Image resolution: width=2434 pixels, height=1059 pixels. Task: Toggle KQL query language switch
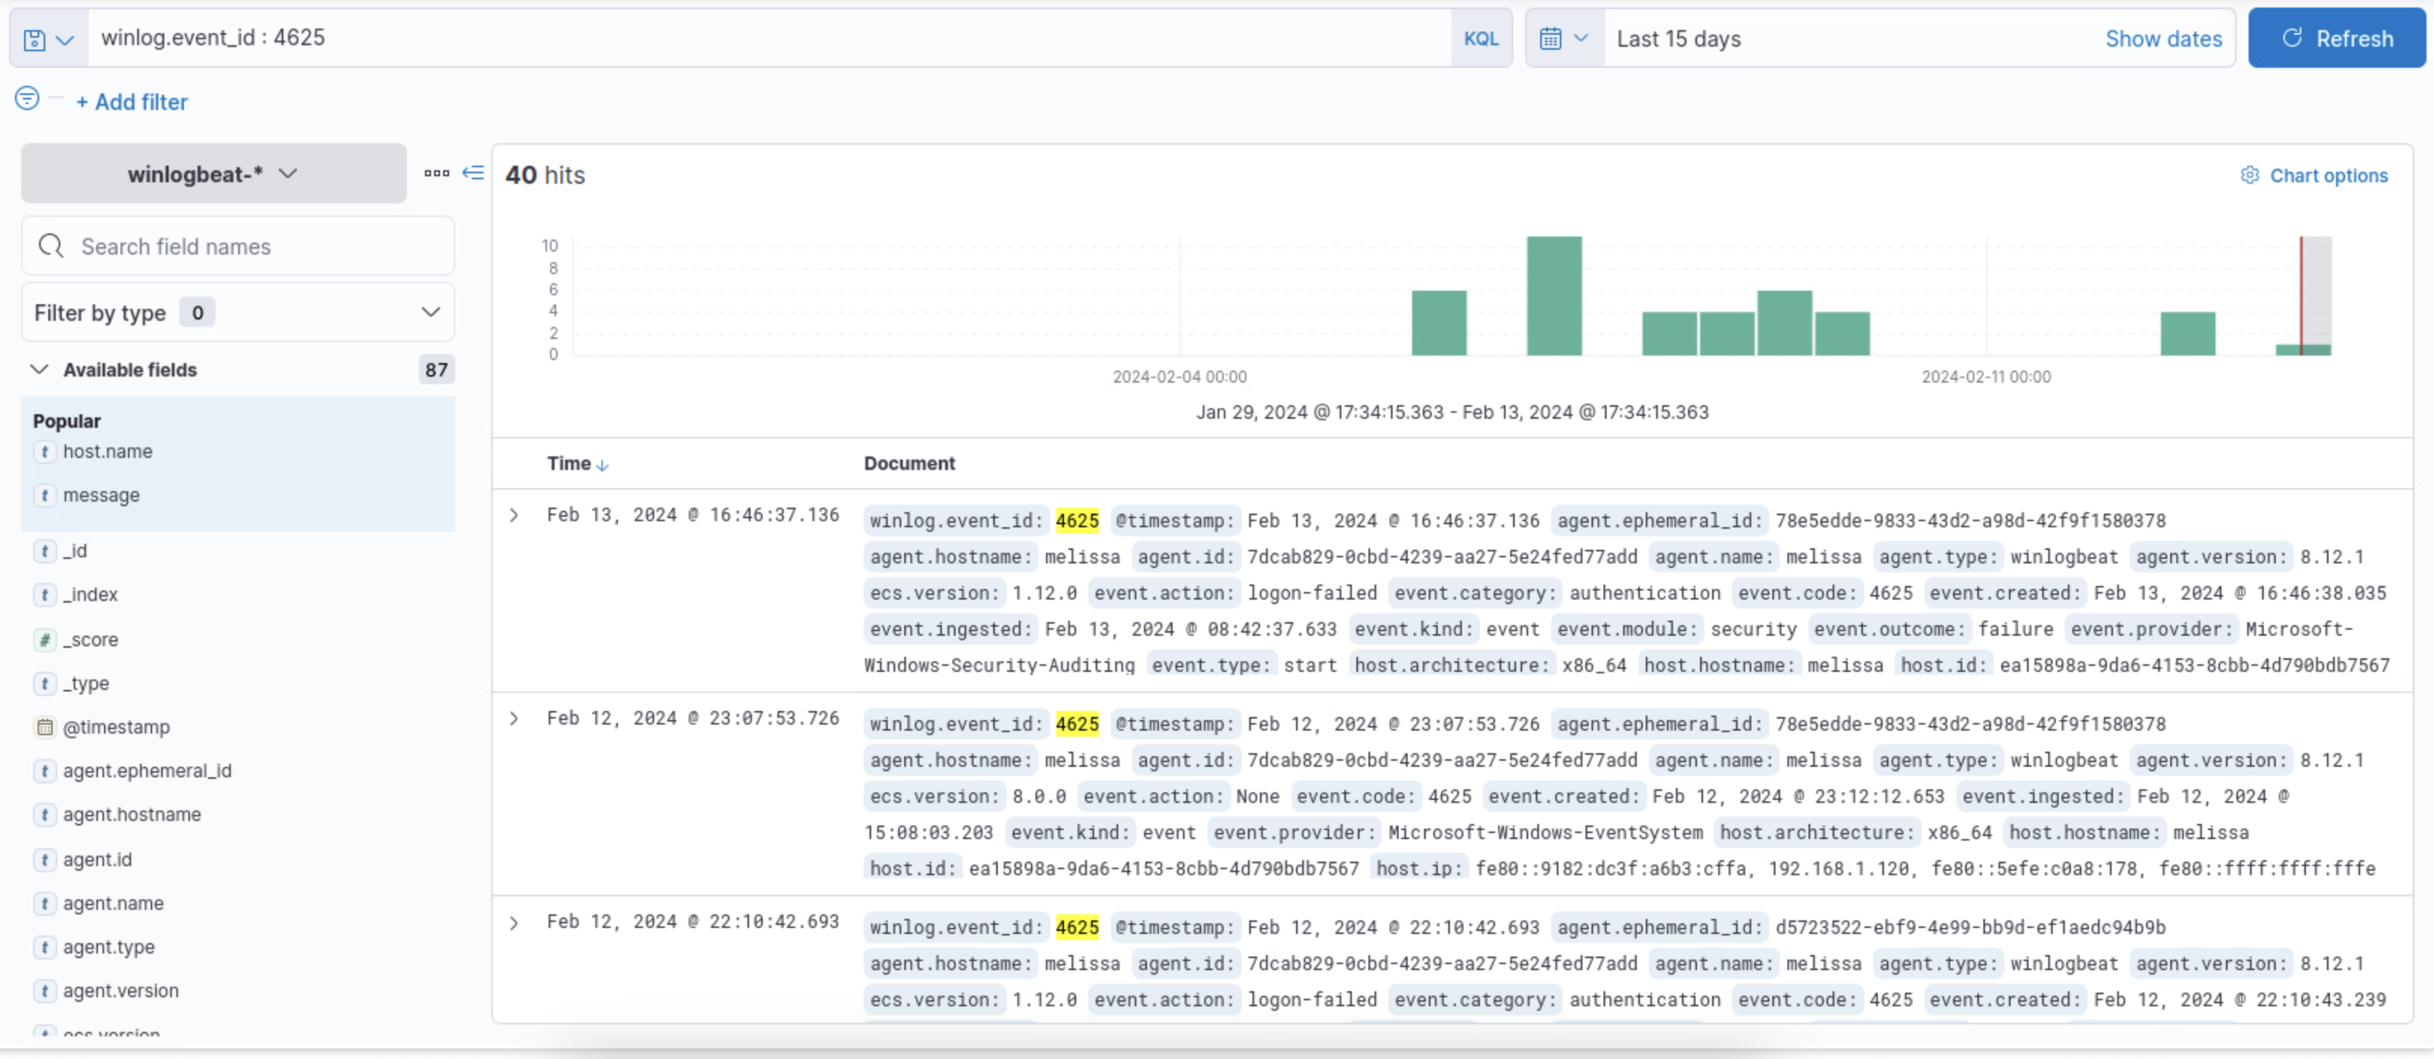1481,38
